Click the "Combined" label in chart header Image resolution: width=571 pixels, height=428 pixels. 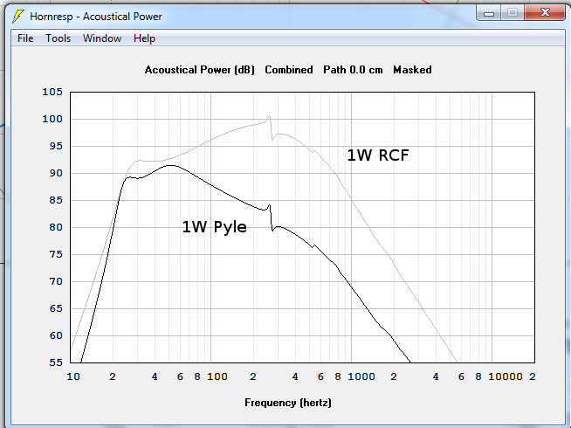(289, 70)
